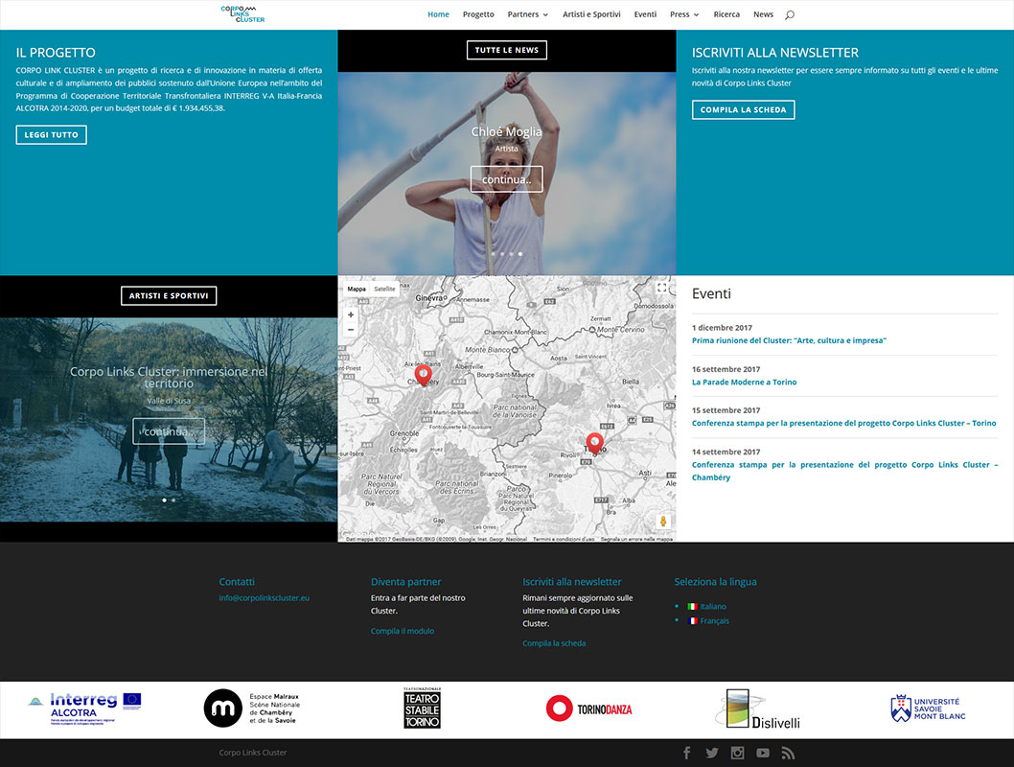
Task: Click the info@corpolinkscluster.eu email link
Action: (264, 598)
